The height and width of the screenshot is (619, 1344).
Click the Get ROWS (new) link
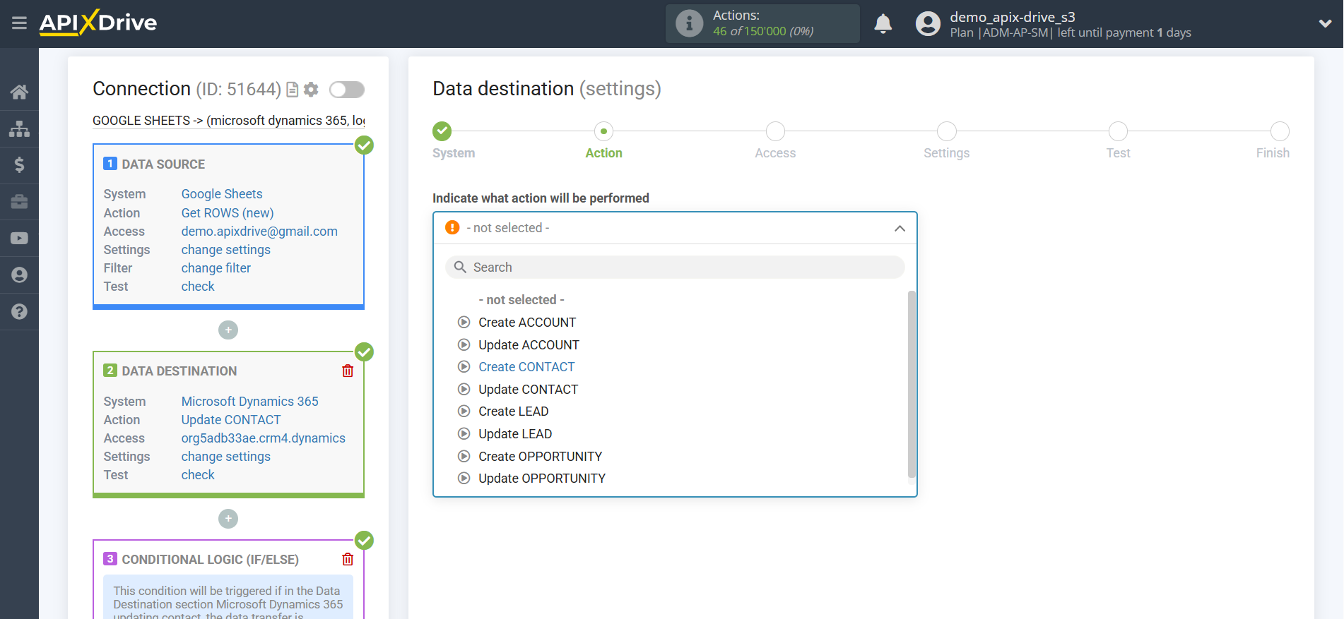pos(228,212)
